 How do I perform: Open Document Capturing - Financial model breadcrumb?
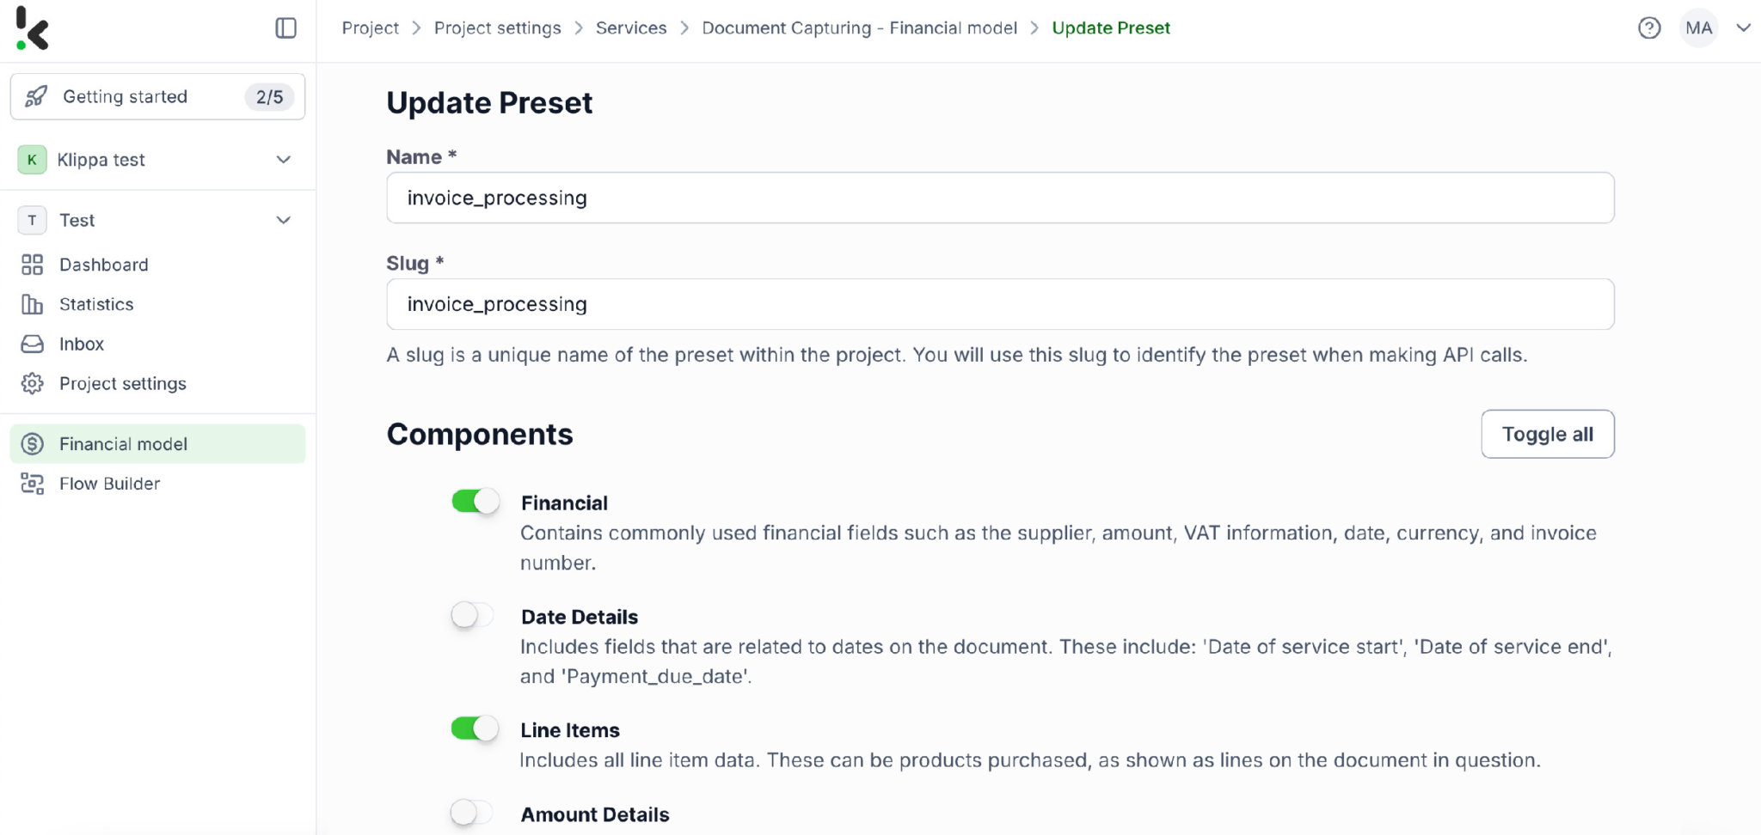point(859,27)
